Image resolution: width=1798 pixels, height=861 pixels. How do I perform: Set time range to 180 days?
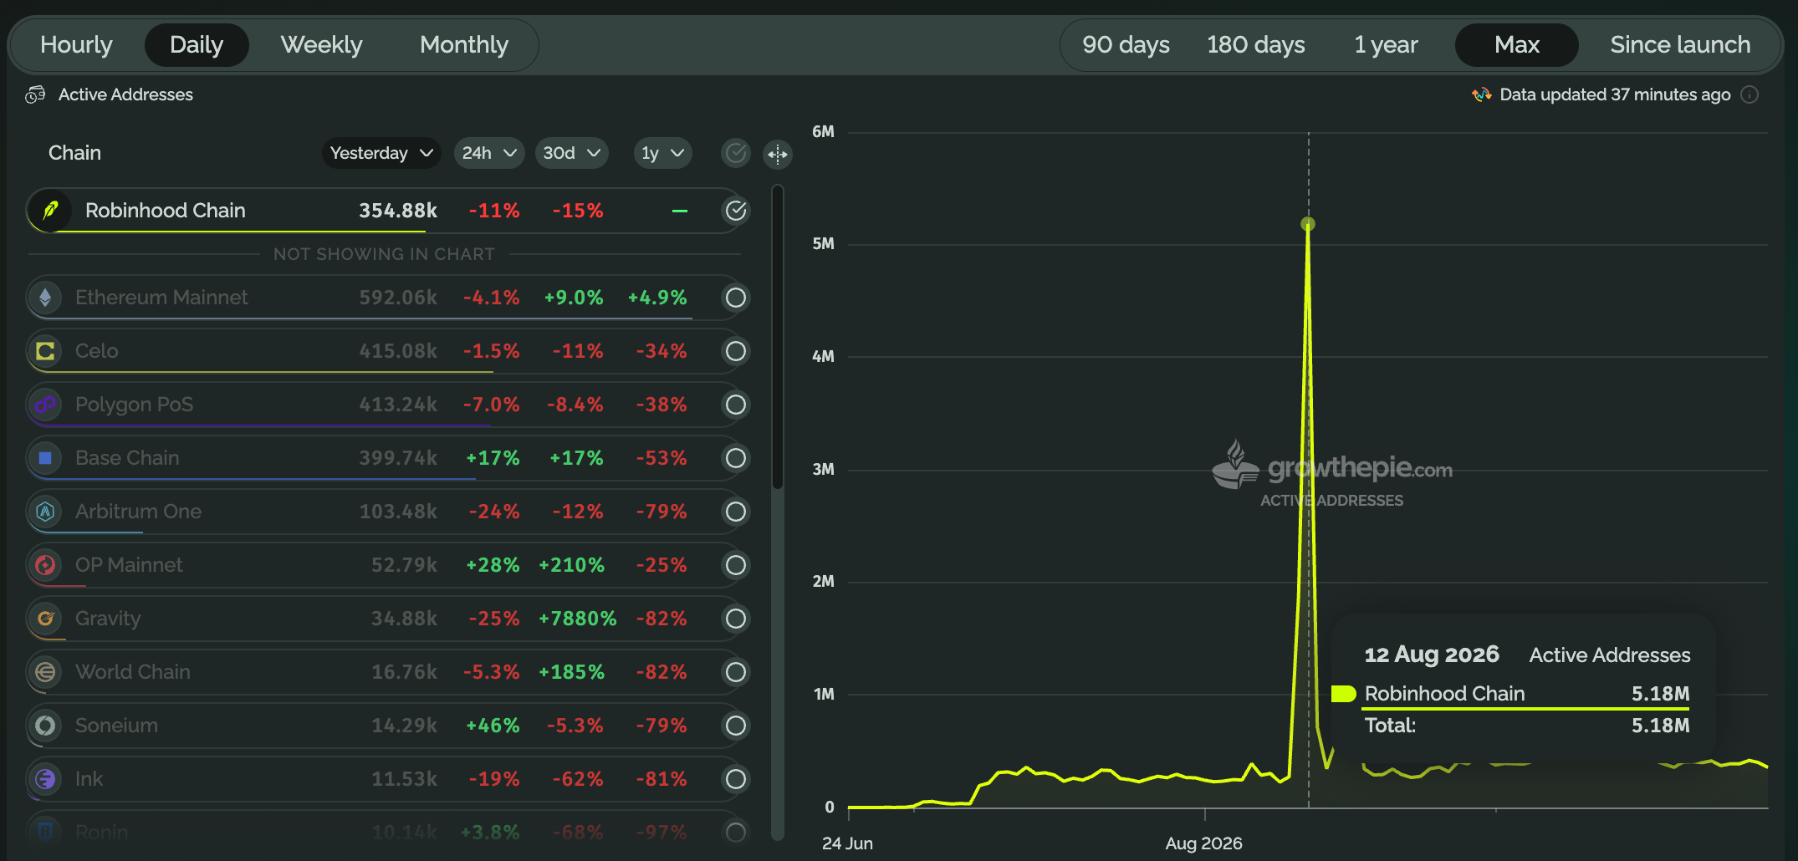[1255, 45]
